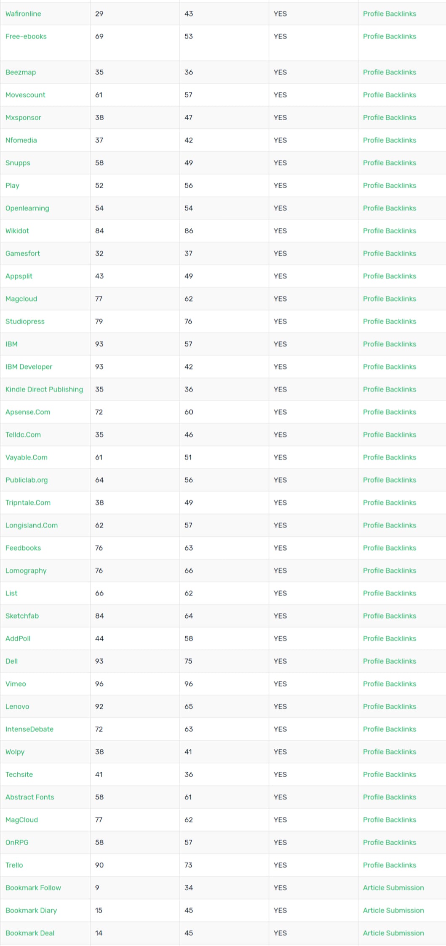
Task: Select the Kindle Direct Publishing link
Action: (44, 389)
